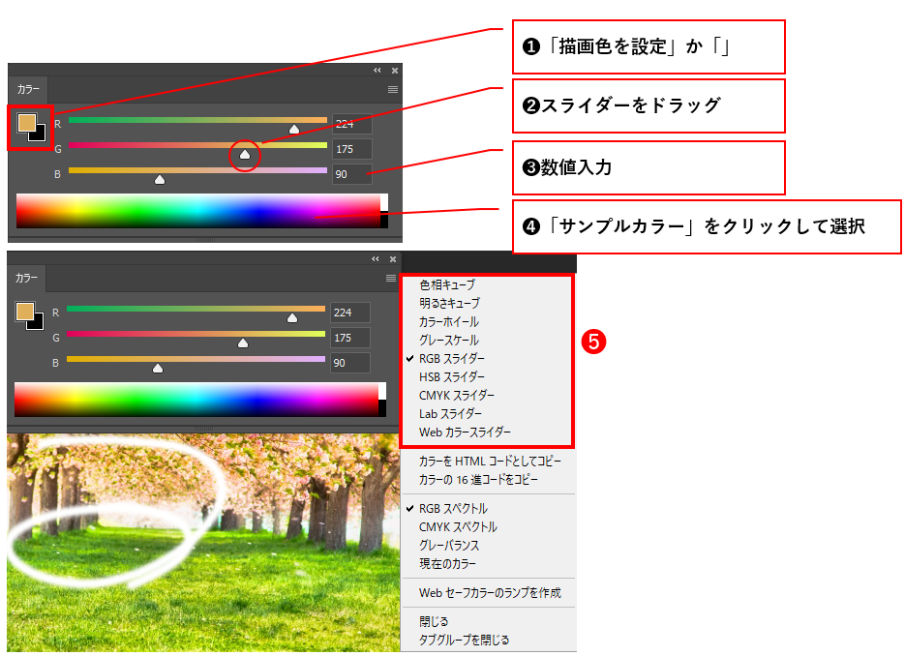Click the foreground color swatch in the upper Color panel
Screen dimensions: 905x656
(26, 123)
